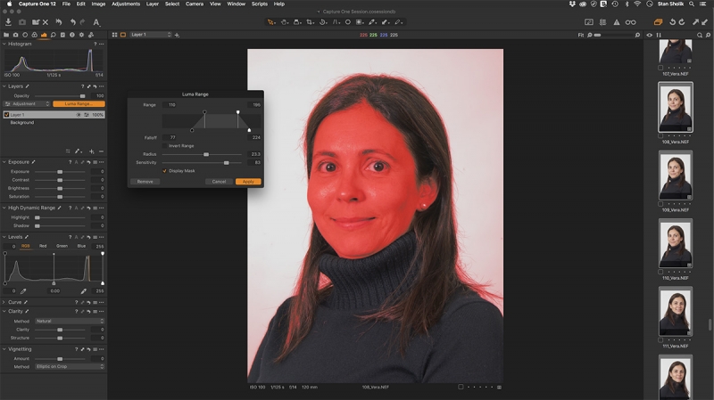Viewport: 714px width, 400px height.
Task: Add new layer with plus icon beside Layer 1
Action: click(177, 35)
